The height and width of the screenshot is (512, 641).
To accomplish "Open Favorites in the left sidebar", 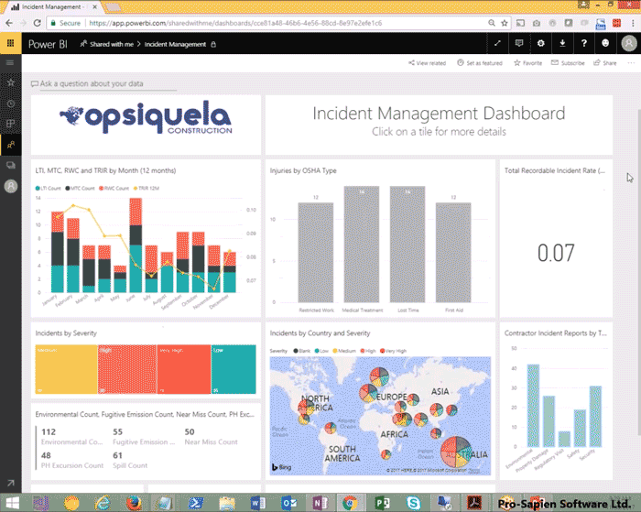I will 11,82.
